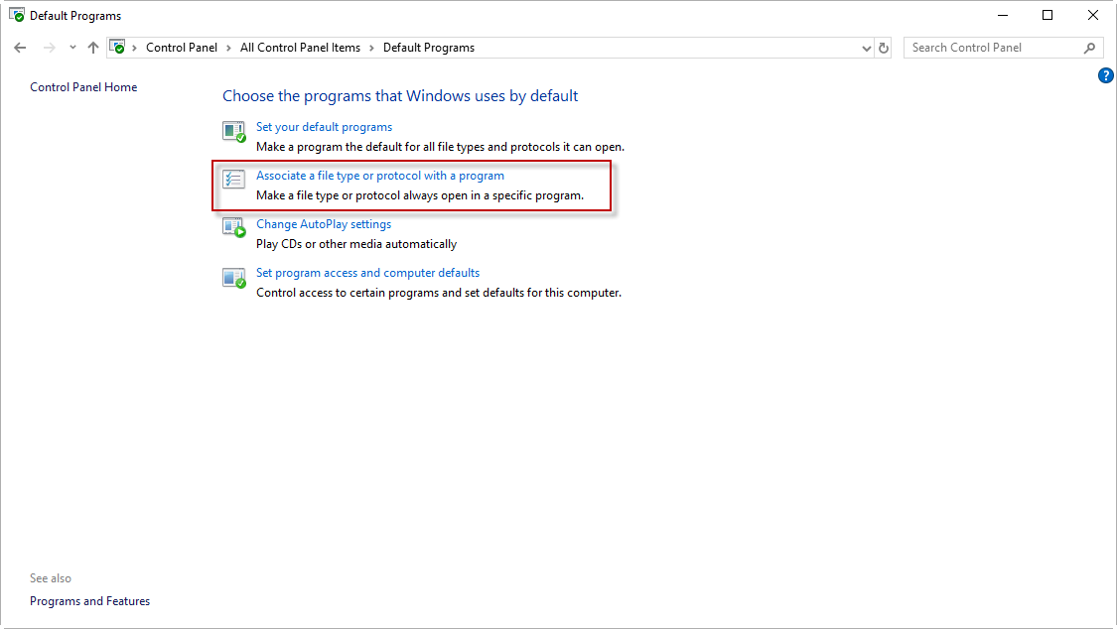Viewport: 1117px width, 629px height.
Task: Expand the chevron after All Control Panel Items
Action: [x=371, y=48]
